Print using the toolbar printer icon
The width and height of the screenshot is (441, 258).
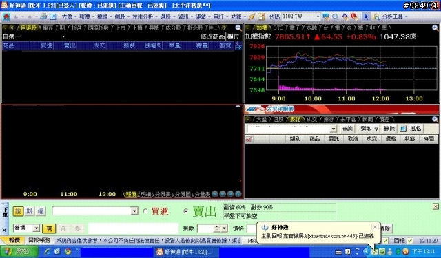[43, 17]
